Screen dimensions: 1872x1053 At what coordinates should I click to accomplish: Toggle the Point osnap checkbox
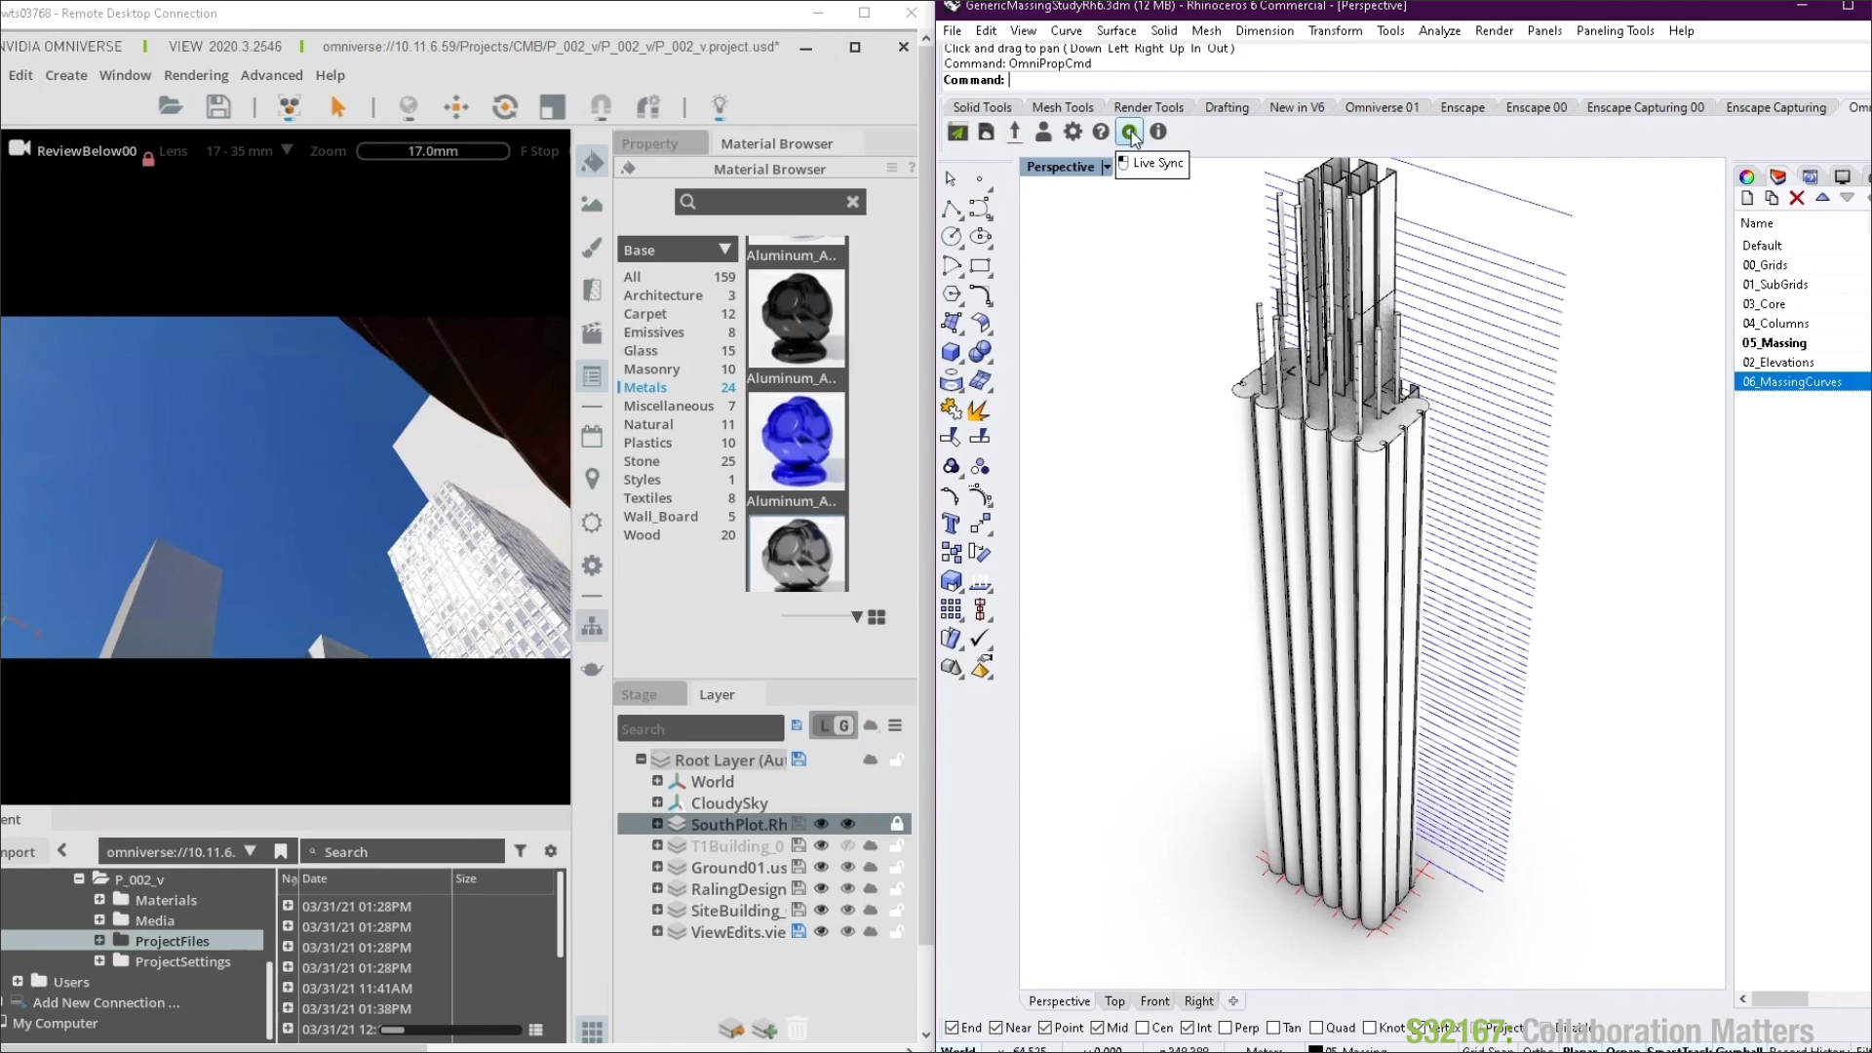point(1045,1028)
